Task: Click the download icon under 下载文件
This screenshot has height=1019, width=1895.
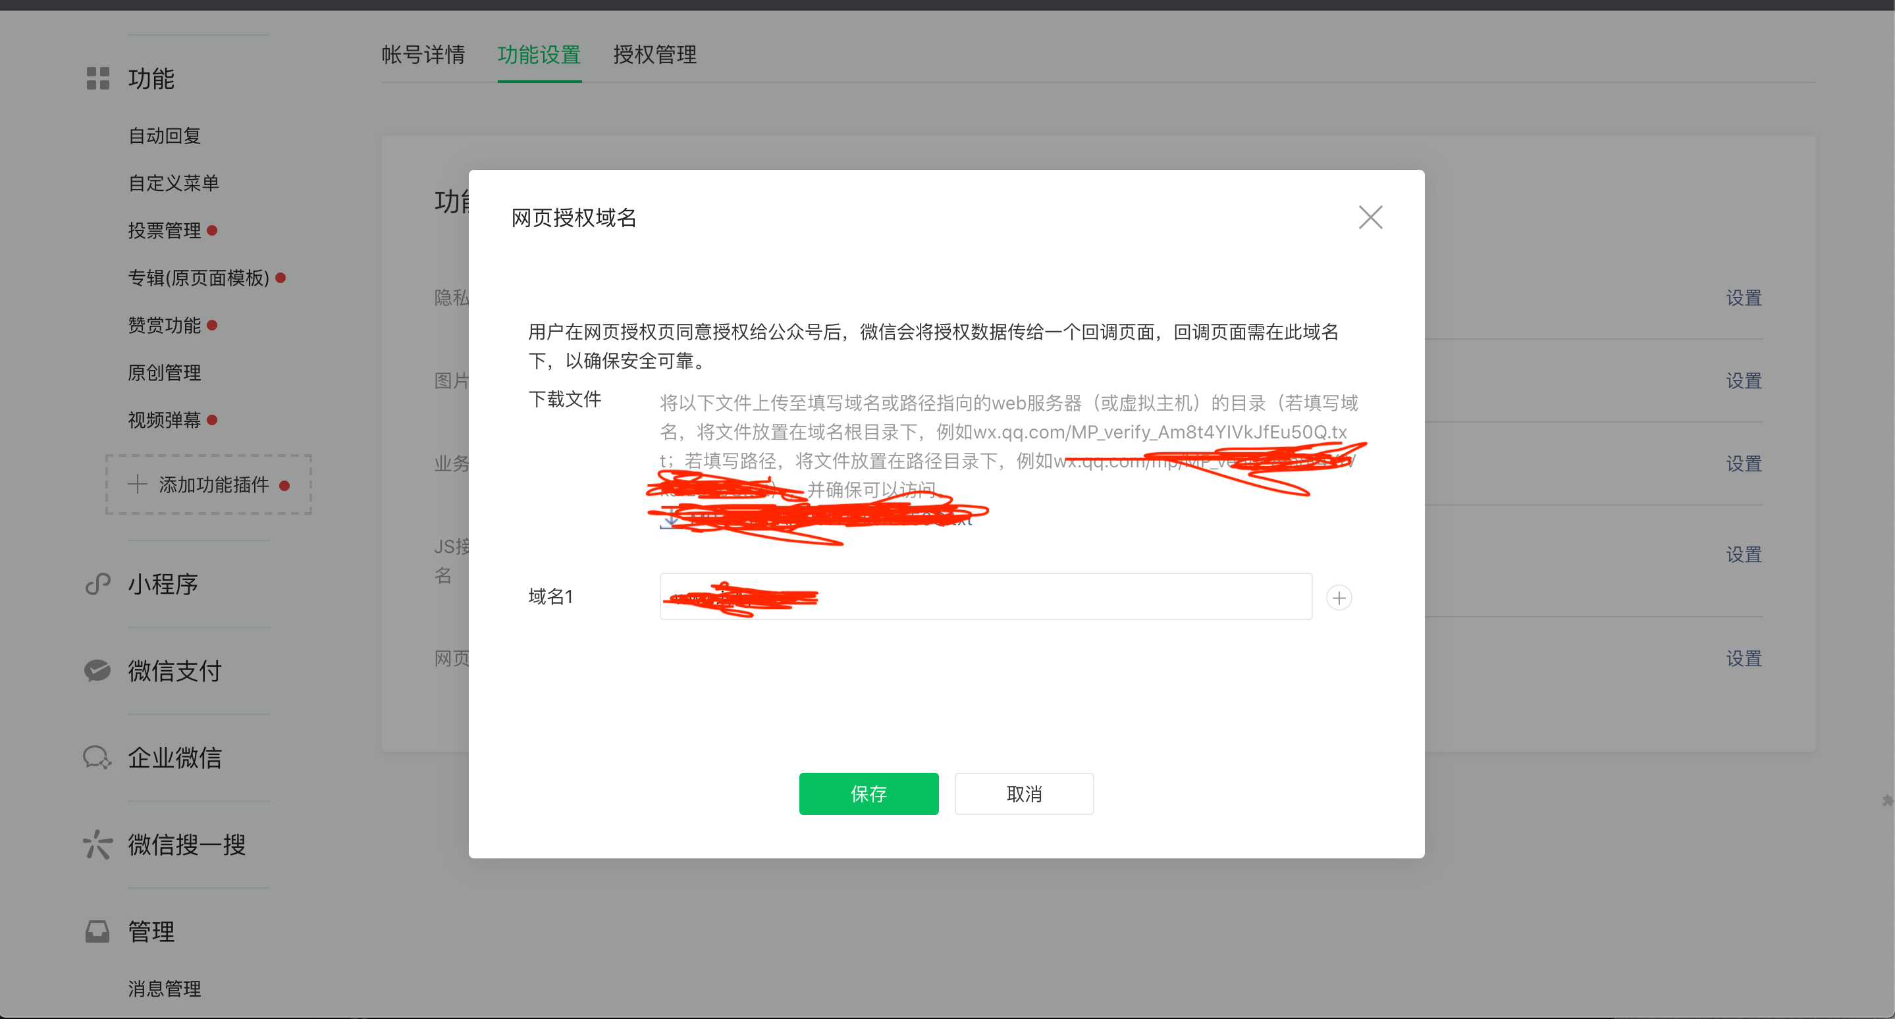Action: coord(670,521)
